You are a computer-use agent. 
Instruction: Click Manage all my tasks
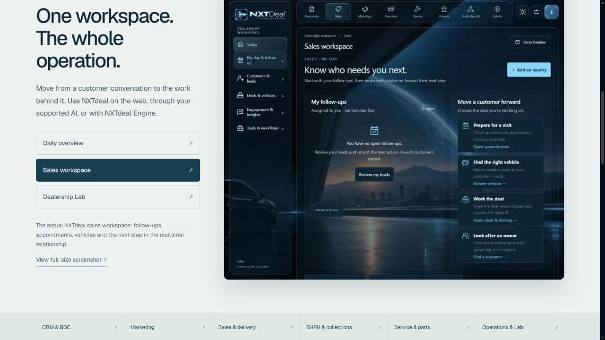click(327, 210)
